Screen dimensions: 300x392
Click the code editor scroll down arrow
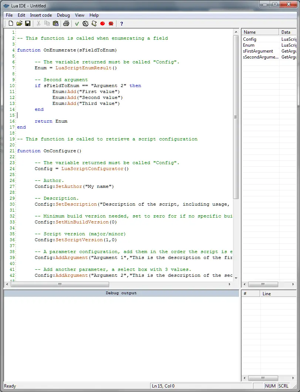[236, 278]
